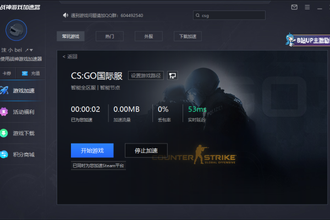Open the hamburger menu icon
This screenshot has height=220, width=330.
307,7
